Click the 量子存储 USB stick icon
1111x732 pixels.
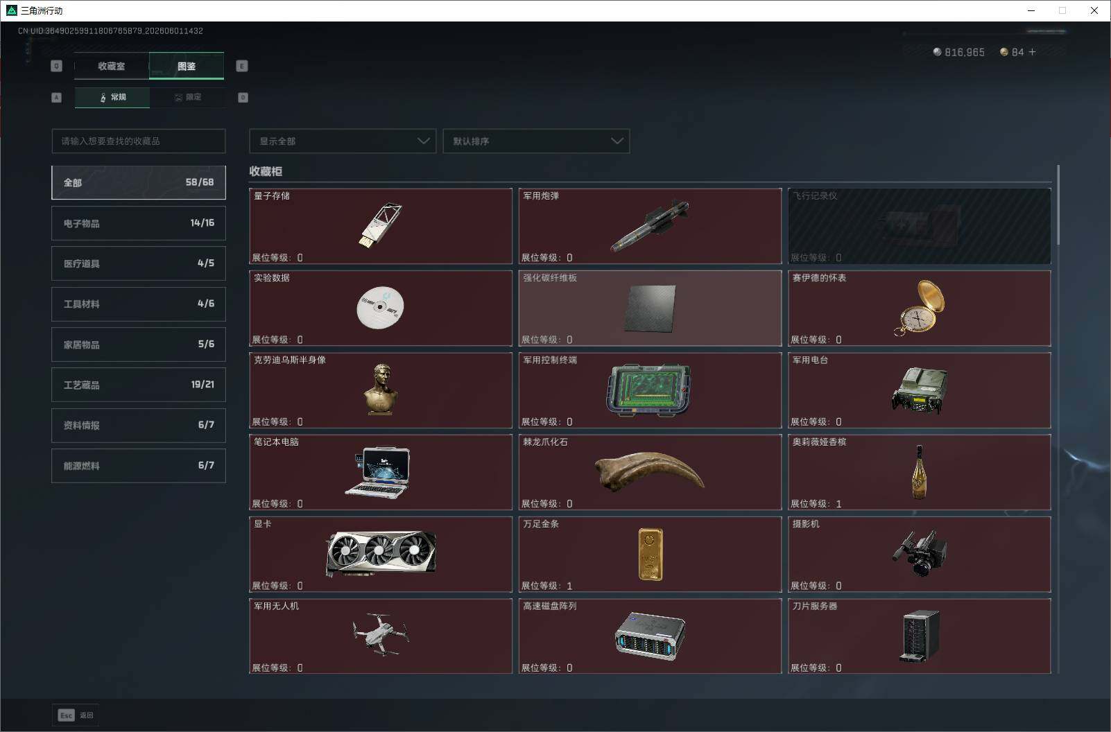(380, 225)
